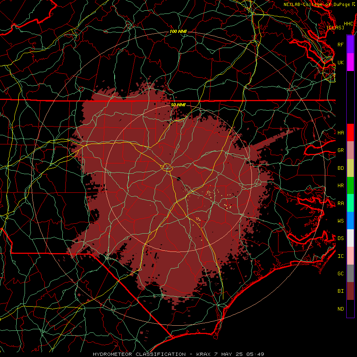Click the DS legend label
Viewport: 357px width, 357px height.
(340, 238)
